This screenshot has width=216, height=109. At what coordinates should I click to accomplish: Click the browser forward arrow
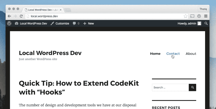tap(15, 16)
